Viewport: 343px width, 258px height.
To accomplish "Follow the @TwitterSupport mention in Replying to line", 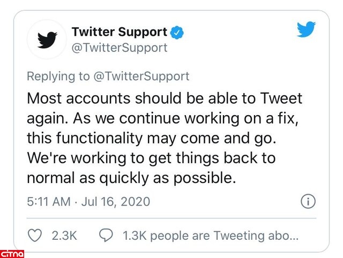I will coord(141,76).
